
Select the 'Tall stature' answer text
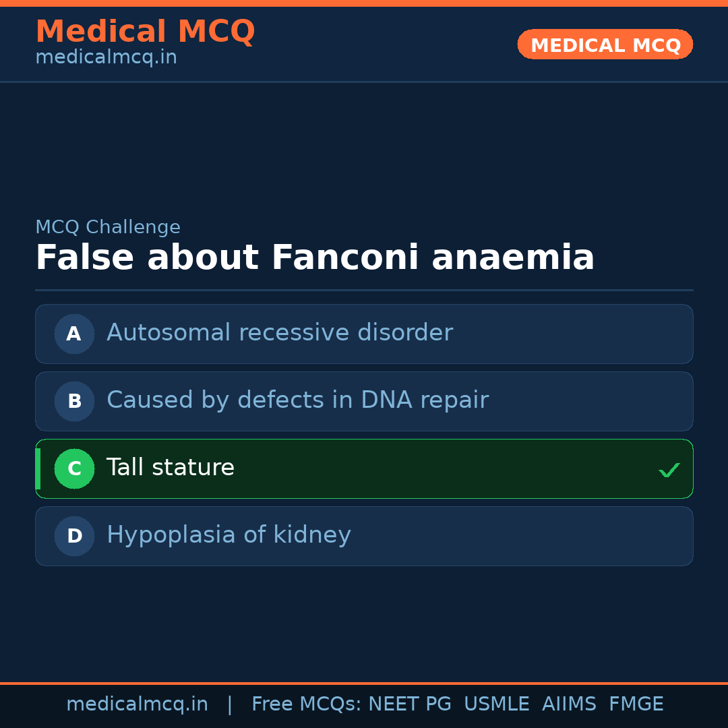point(171,468)
